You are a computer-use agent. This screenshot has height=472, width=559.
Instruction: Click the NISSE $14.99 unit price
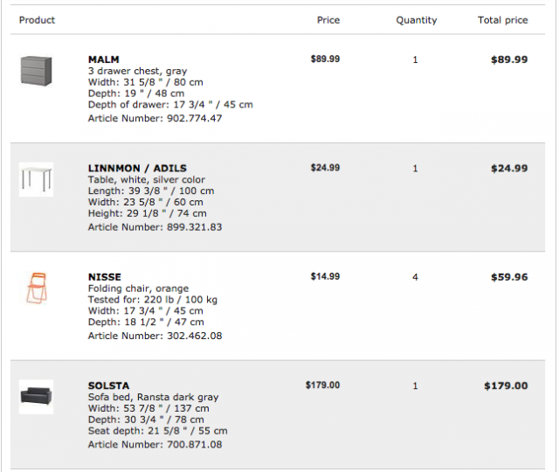(x=325, y=276)
